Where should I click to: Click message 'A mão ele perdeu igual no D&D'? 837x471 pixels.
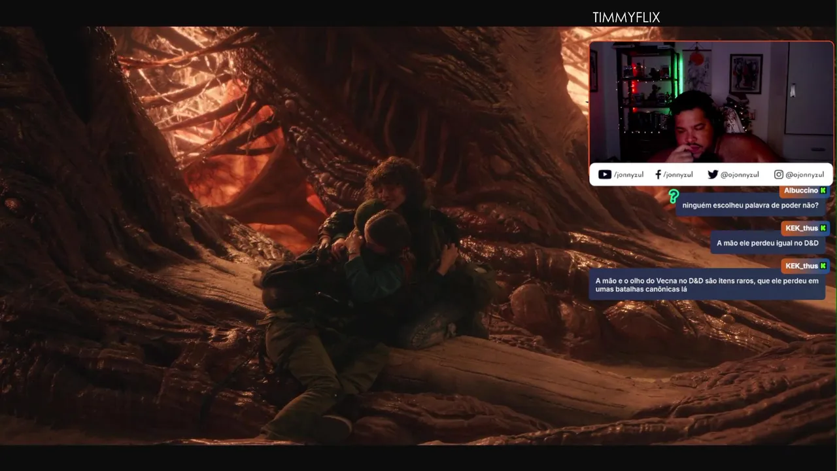(x=768, y=243)
